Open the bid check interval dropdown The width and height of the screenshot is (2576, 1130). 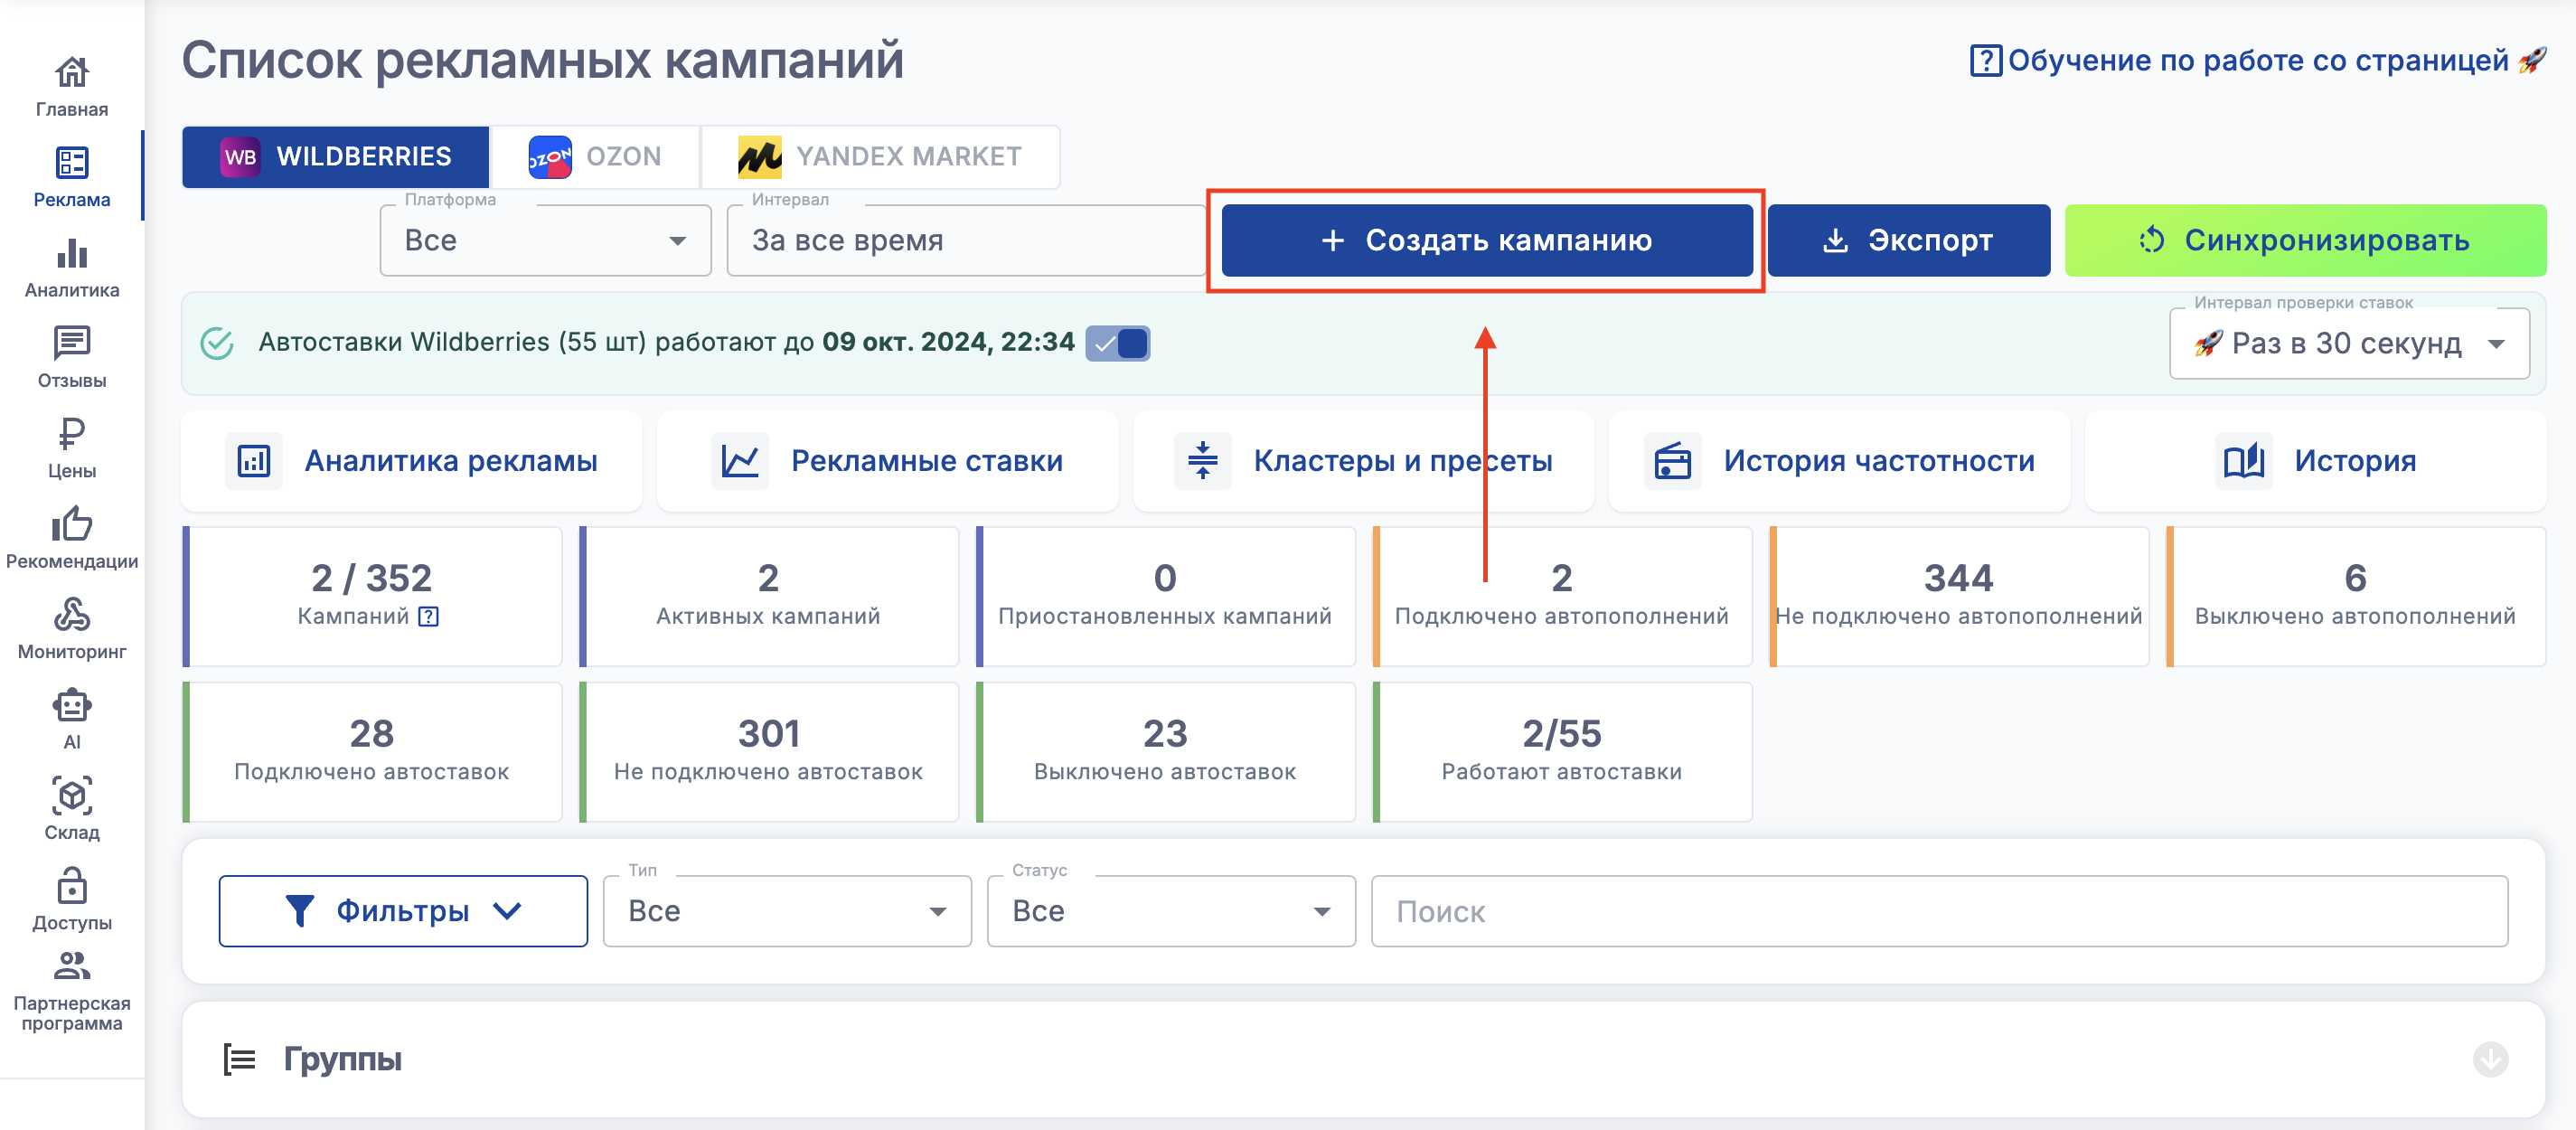click(2348, 344)
